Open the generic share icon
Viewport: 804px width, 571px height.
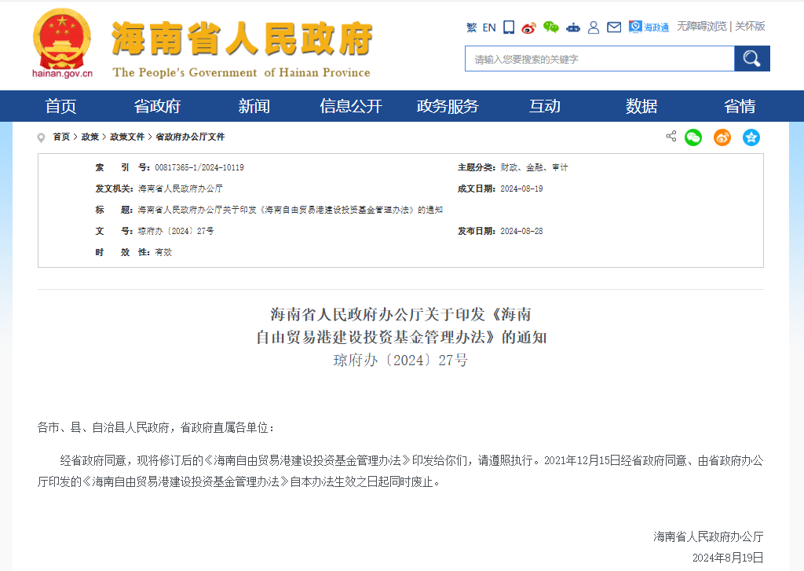671,137
